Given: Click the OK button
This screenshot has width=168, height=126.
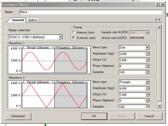Looking at the screenshot, I should click(x=94, y=116).
